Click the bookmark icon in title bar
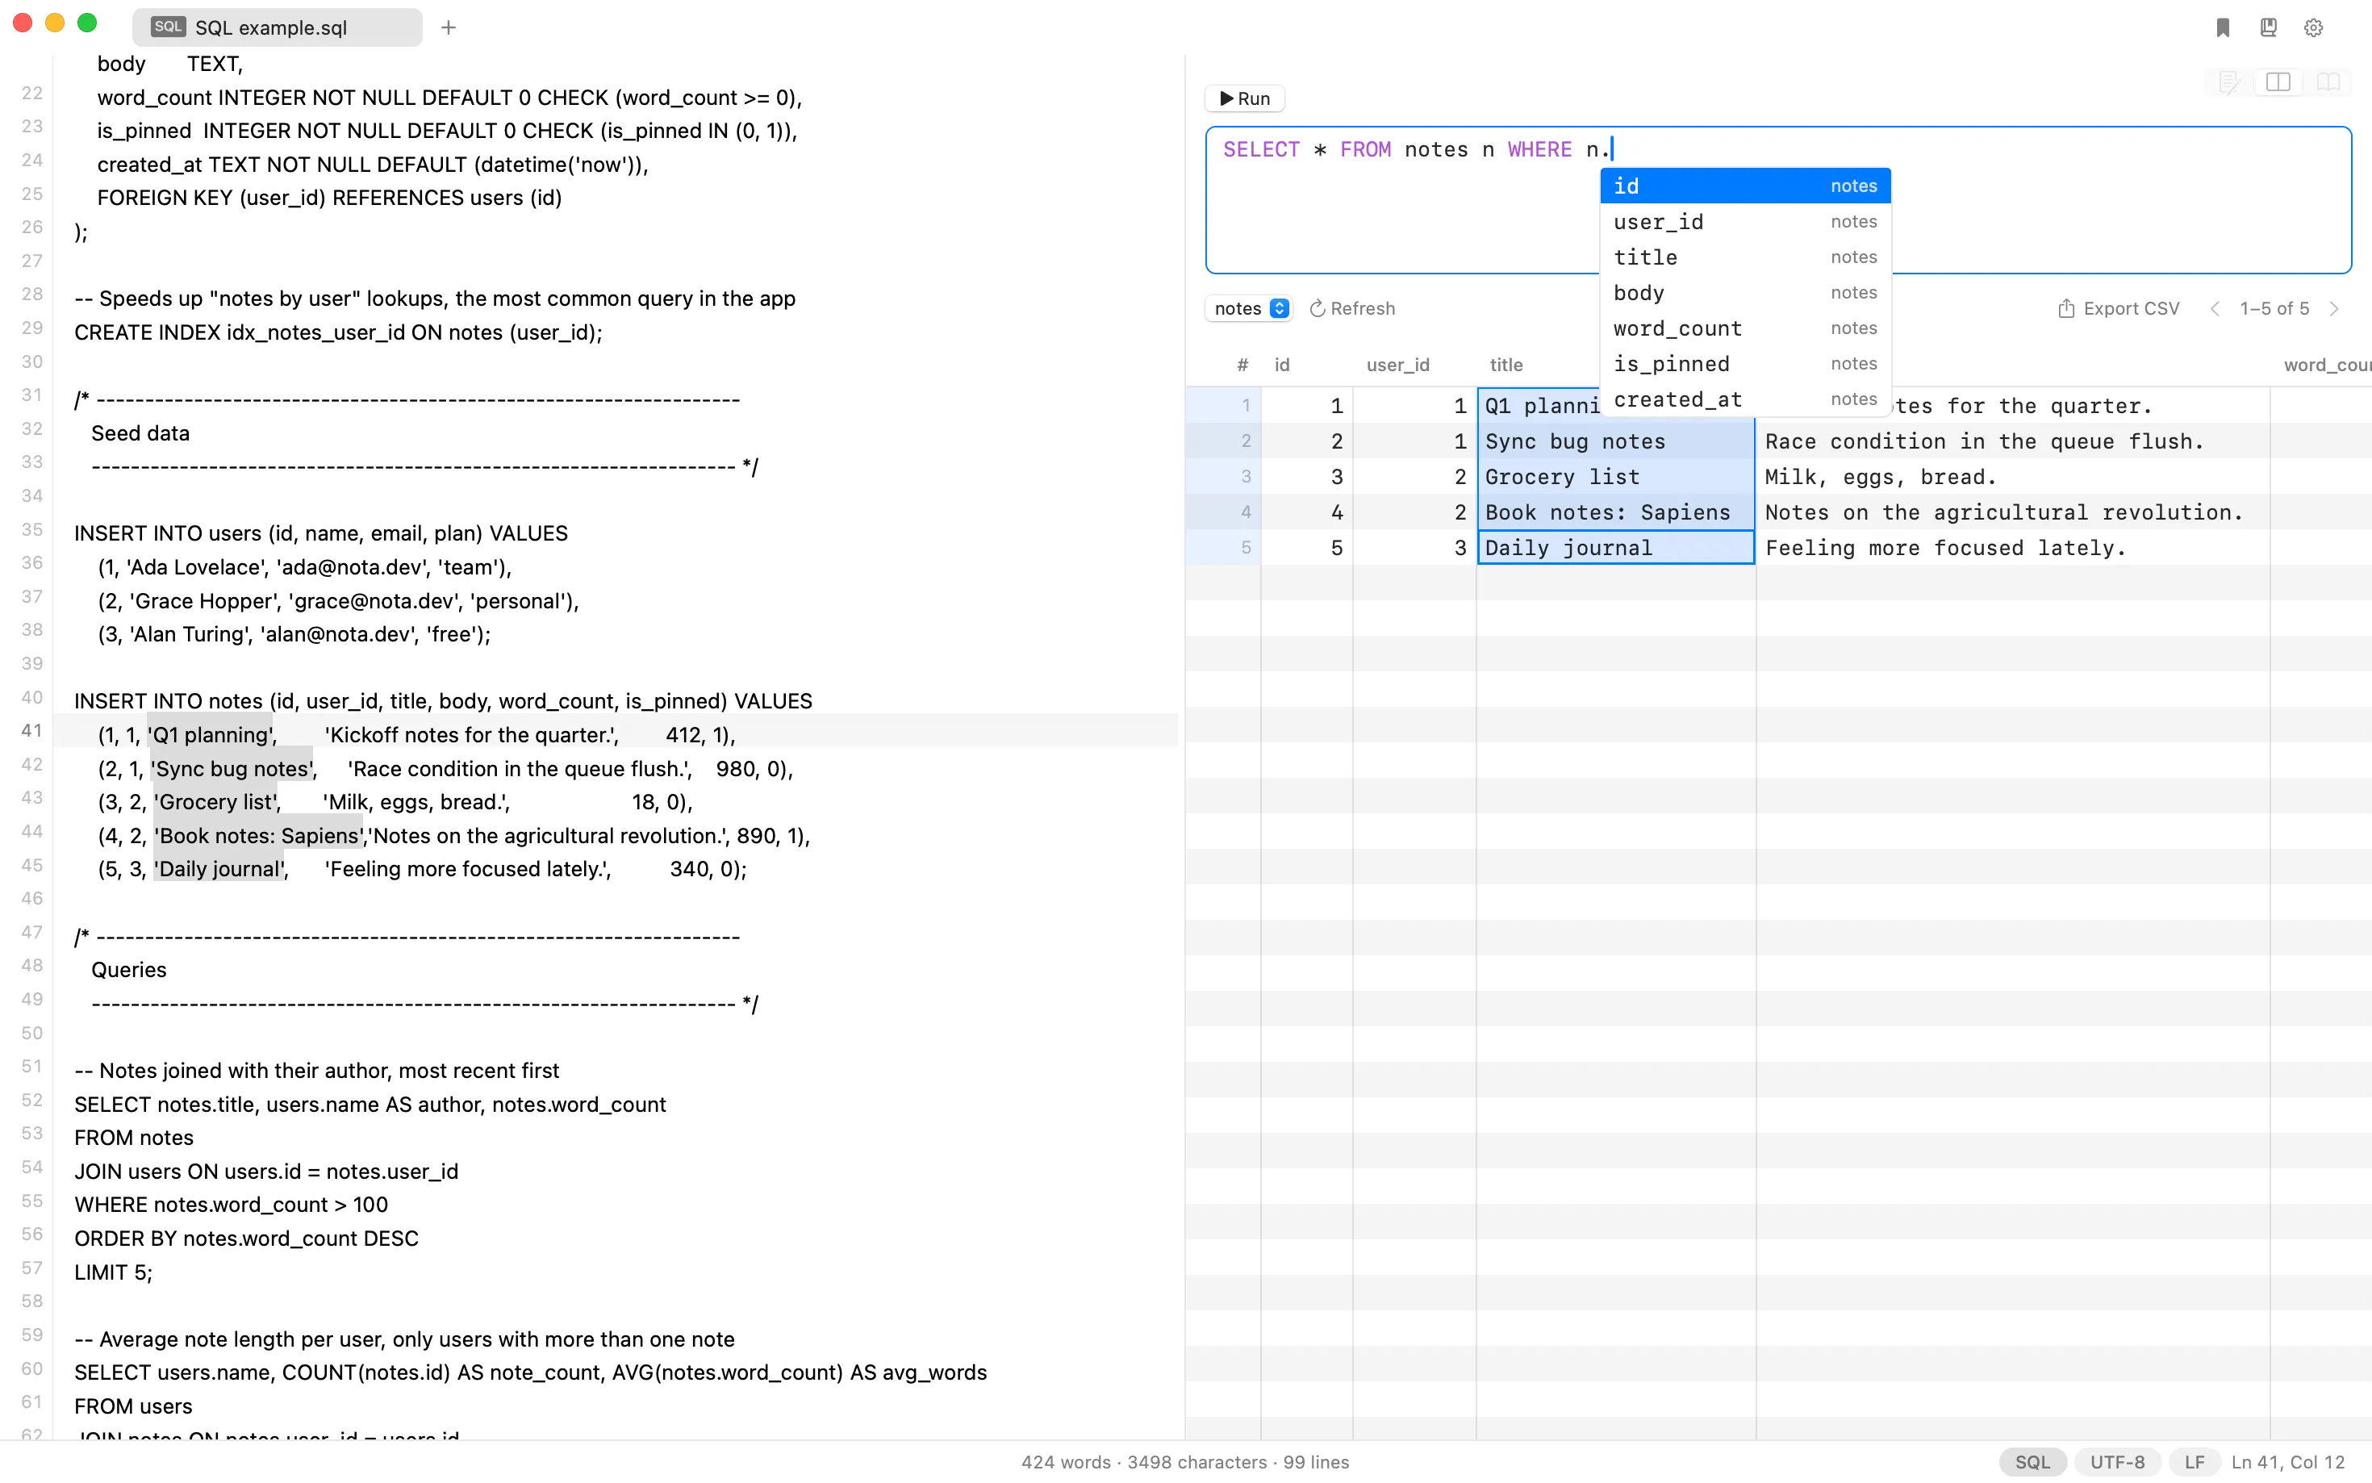The image size is (2372, 1483). 2223,27
